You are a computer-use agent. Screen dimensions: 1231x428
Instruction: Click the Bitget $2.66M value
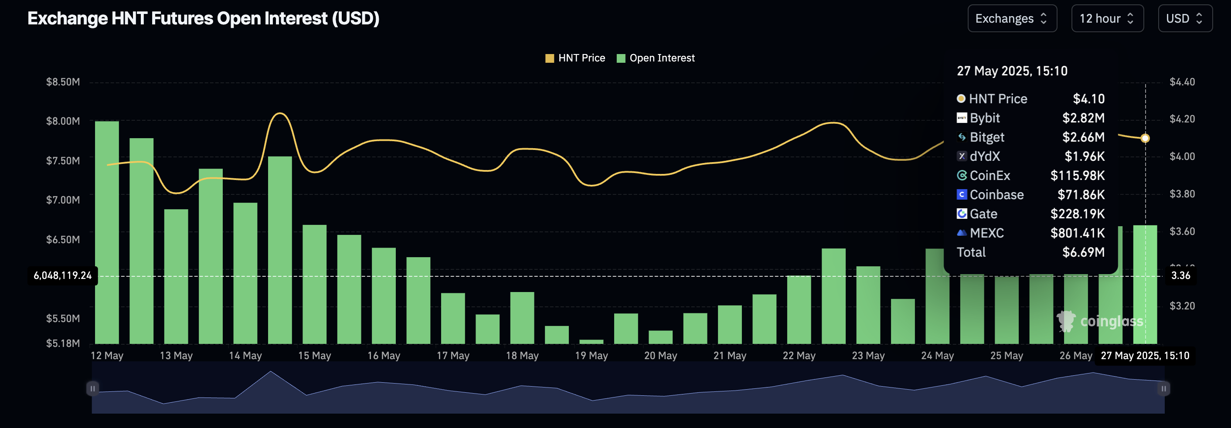tap(1083, 137)
